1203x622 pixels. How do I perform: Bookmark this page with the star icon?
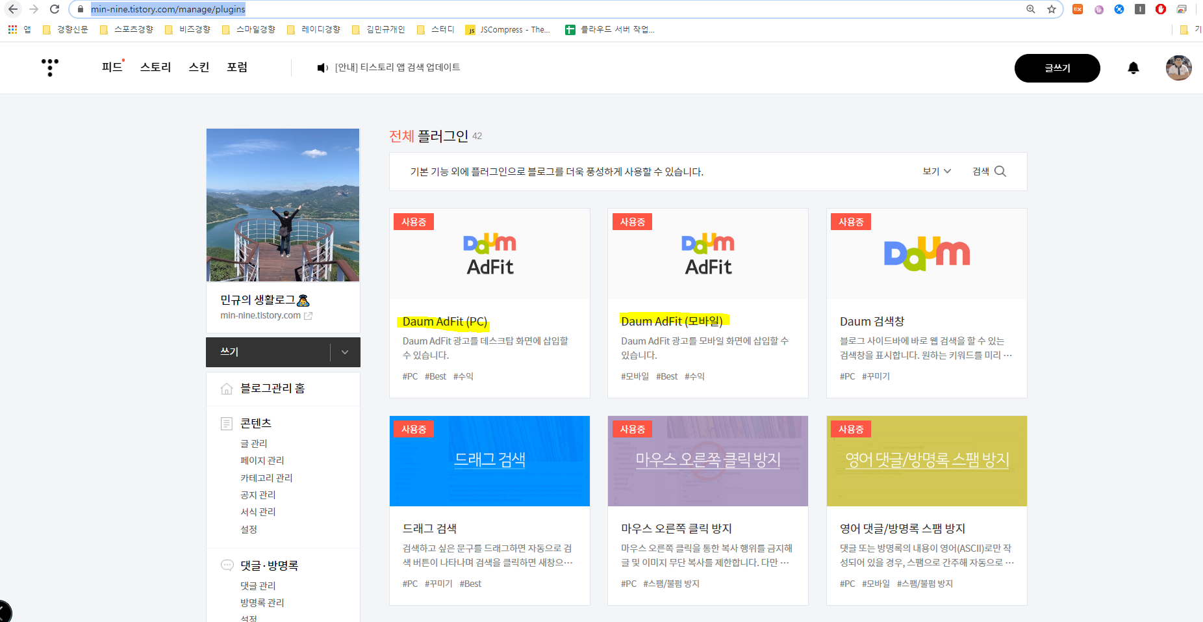tap(1052, 9)
